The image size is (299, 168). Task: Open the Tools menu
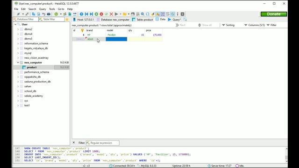pos(52,9)
